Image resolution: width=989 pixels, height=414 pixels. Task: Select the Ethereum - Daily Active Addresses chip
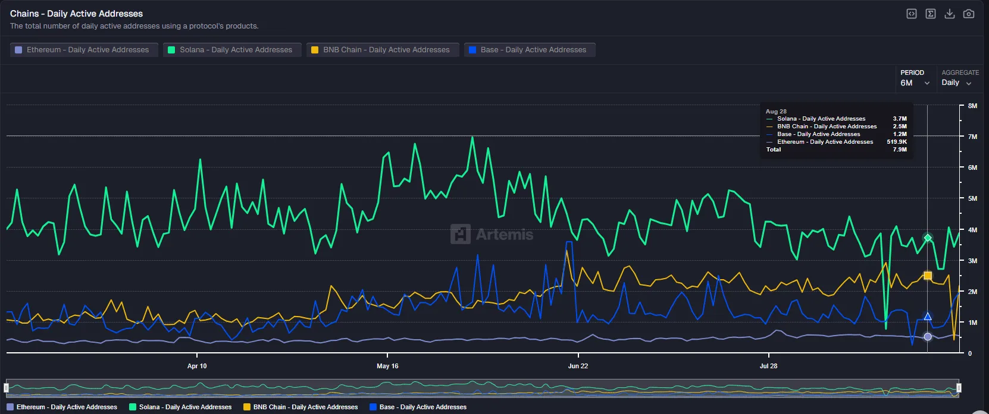tap(83, 50)
